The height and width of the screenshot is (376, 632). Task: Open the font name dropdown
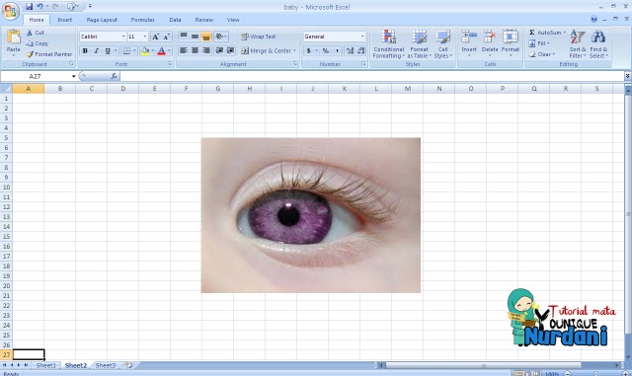[x=123, y=37]
